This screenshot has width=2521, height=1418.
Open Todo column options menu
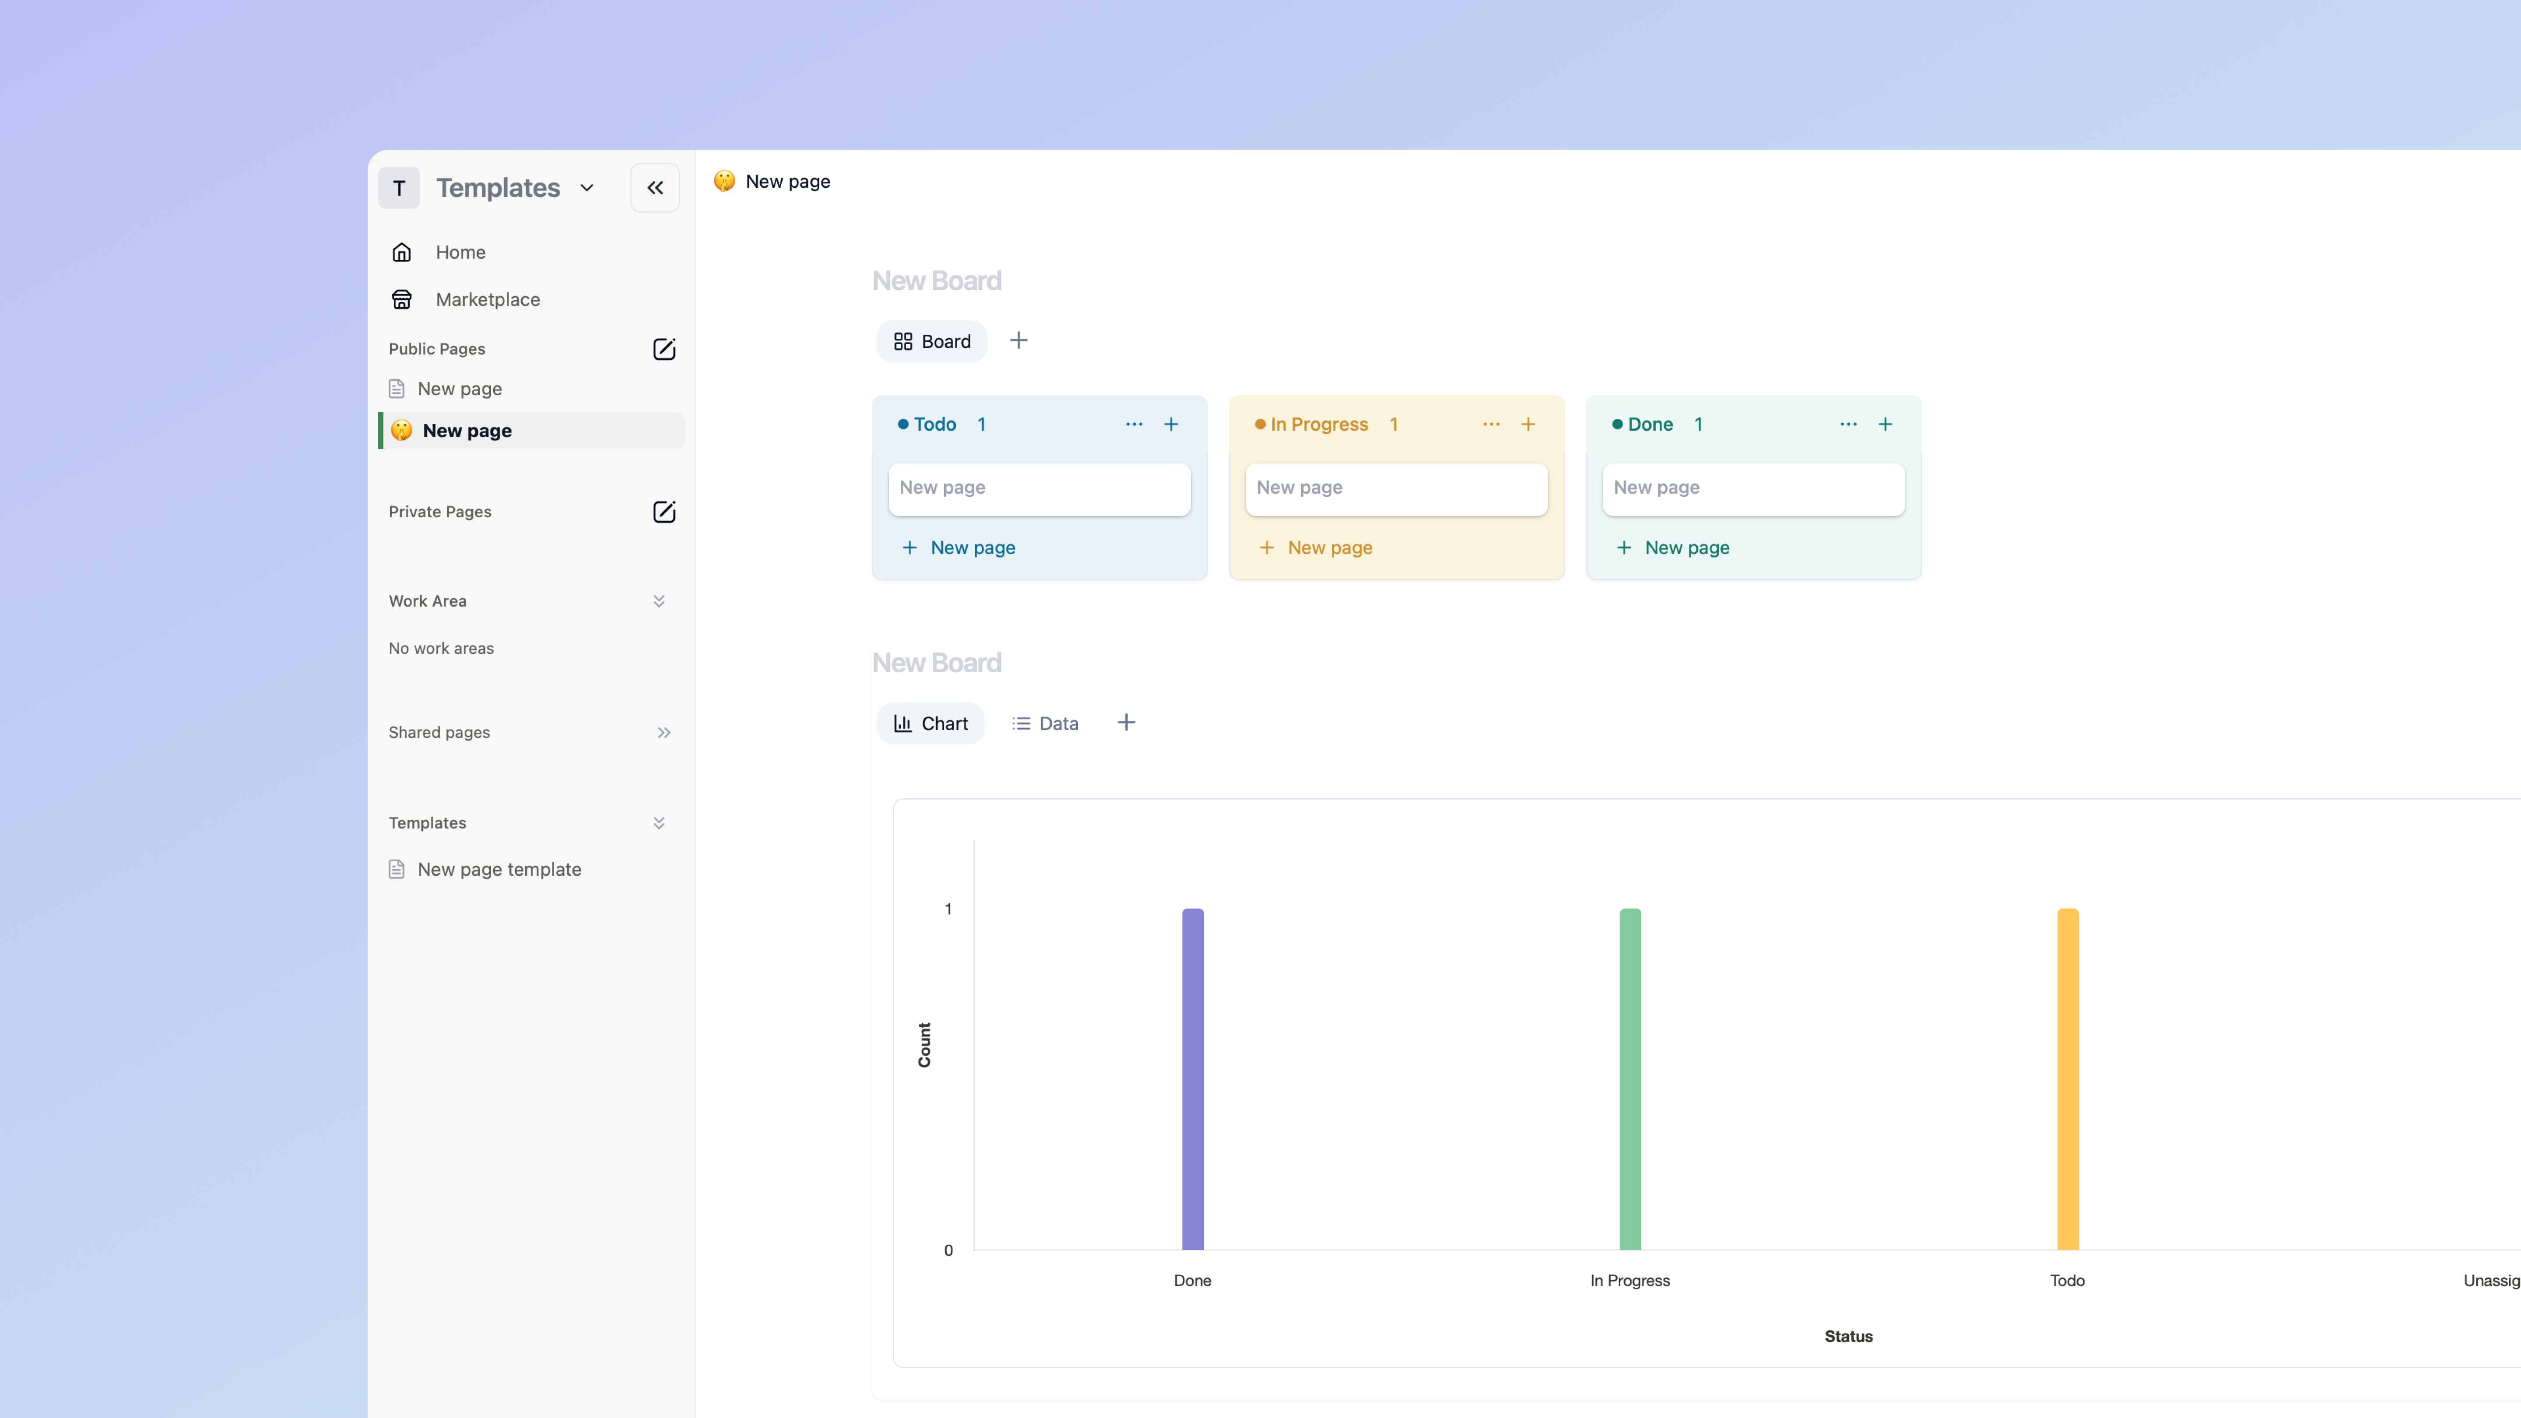coord(1133,424)
